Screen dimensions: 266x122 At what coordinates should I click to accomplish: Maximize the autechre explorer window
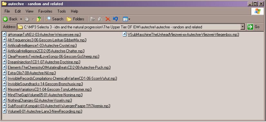point(255,4)
